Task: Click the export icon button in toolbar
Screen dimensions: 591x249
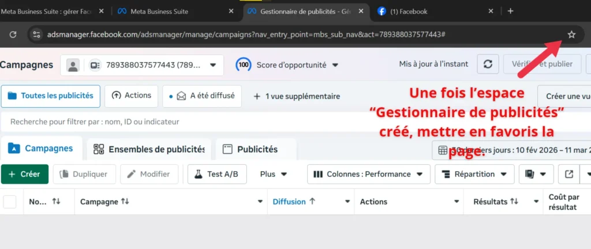Action: click(569, 174)
